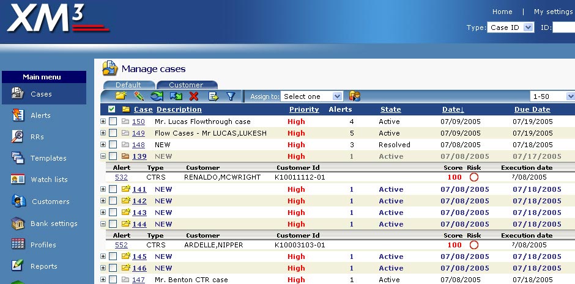Click the Profiles grid icon
Screen dimensions: 575x284
(x=18, y=244)
